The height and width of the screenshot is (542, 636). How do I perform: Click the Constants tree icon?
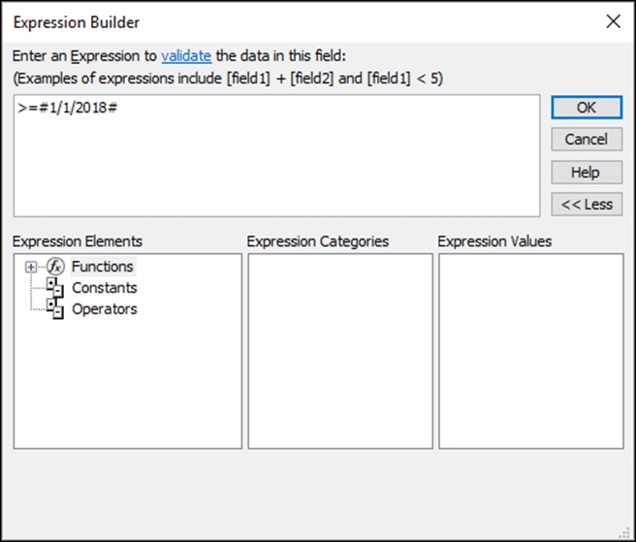coord(54,288)
